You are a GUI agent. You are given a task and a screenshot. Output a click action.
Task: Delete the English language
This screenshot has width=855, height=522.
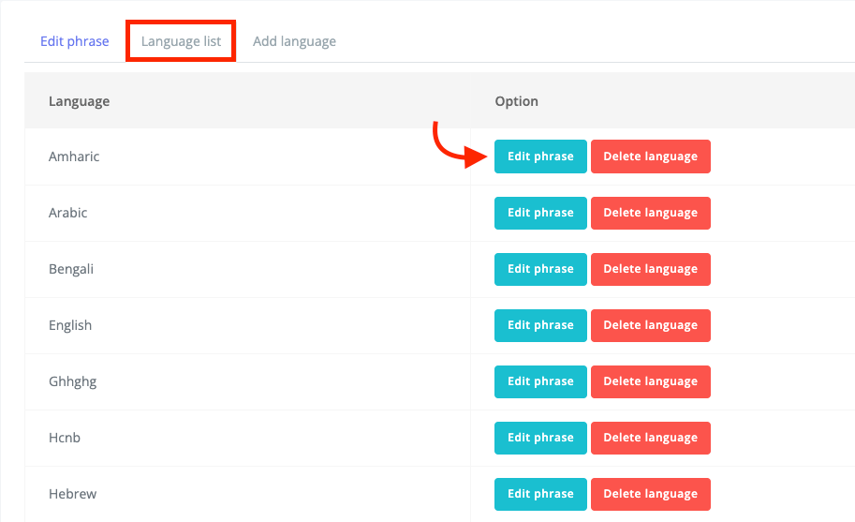(651, 325)
